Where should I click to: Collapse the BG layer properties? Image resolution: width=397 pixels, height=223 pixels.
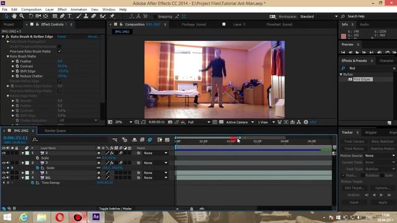[23, 178]
